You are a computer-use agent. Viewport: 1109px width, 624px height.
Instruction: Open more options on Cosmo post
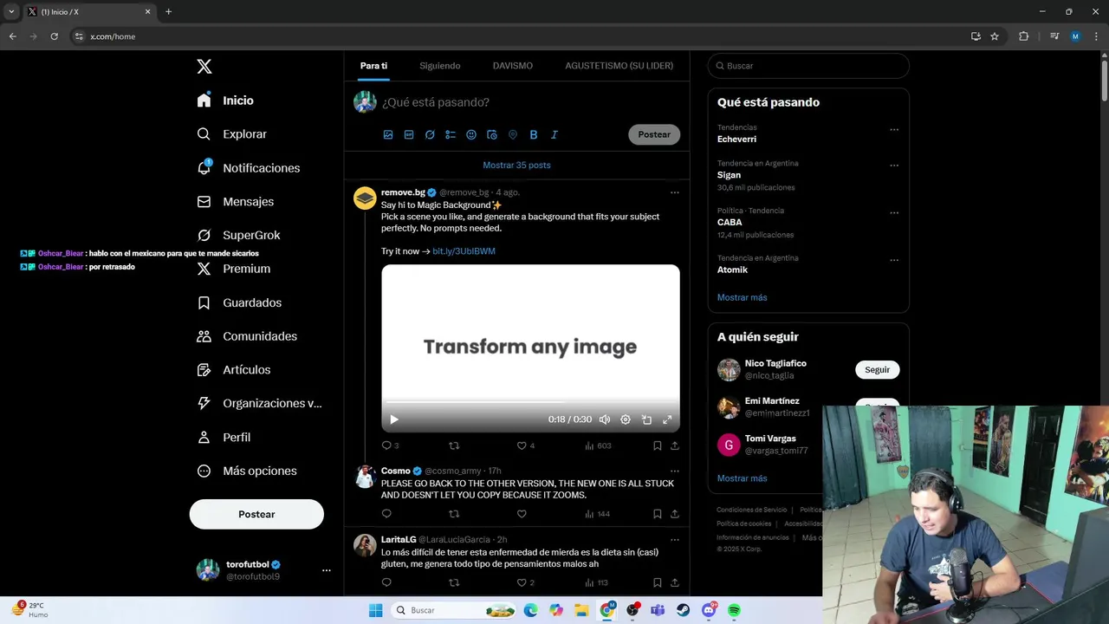point(675,471)
